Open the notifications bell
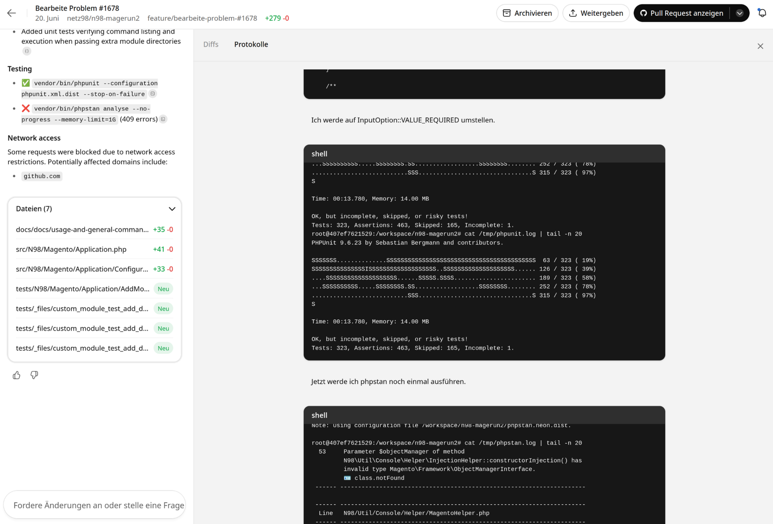 pyautogui.click(x=762, y=13)
